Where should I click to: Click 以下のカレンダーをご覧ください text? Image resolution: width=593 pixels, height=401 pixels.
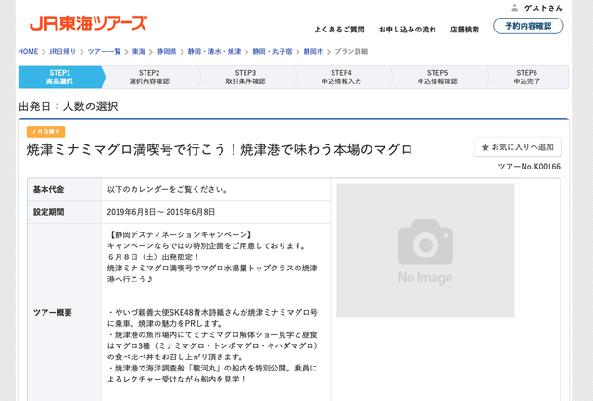pyautogui.click(x=168, y=189)
